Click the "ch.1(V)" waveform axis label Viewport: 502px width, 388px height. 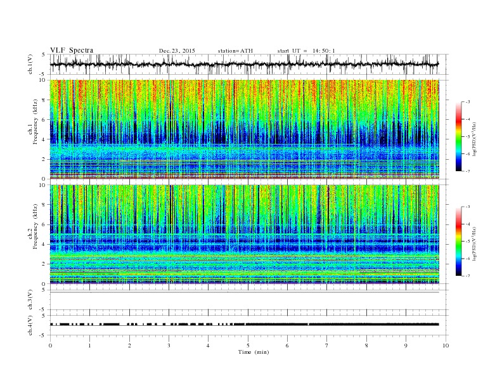point(30,64)
